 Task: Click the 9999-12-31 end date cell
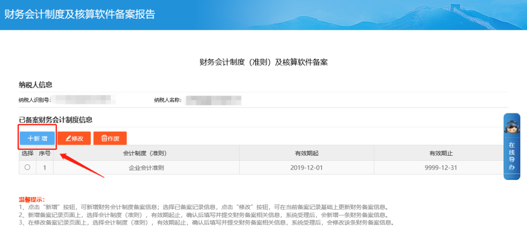tap(441, 167)
